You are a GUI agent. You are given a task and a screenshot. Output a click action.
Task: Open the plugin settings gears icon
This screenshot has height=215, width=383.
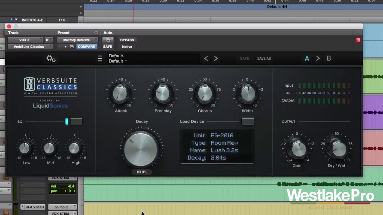coord(51,59)
